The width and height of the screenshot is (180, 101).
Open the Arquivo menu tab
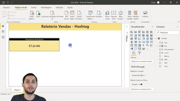6,8
